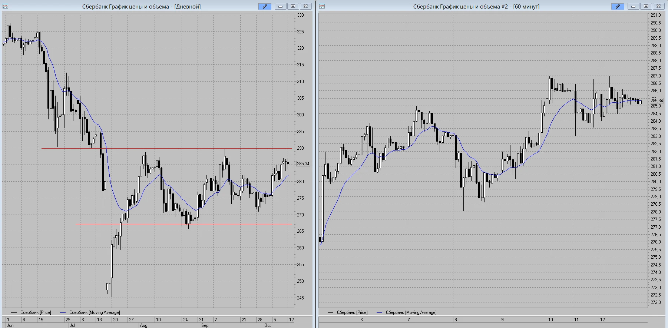Screen dimensions: 668x328
Task: Click the 285,34 current price label on daily chart
Action: pyautogui.click(x=303, y=164)
